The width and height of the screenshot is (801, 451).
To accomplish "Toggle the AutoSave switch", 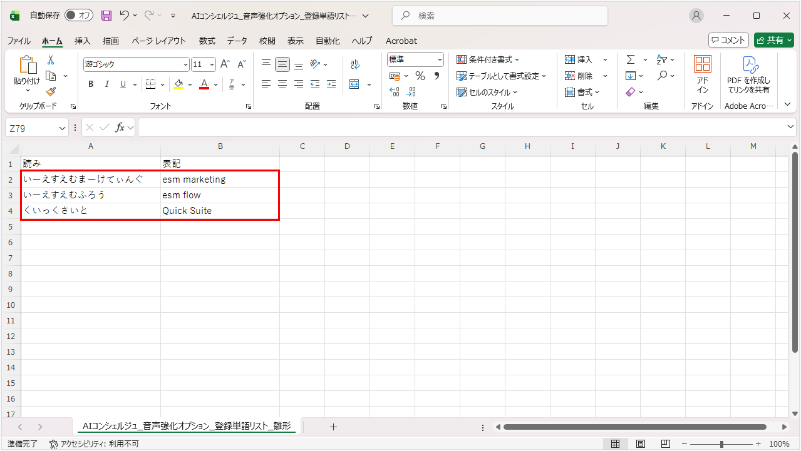I will [79, 15].
